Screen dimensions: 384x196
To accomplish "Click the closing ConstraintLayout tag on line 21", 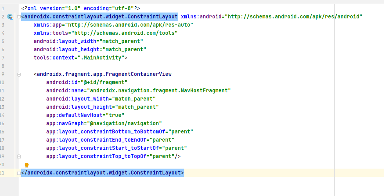I will 103,173.
